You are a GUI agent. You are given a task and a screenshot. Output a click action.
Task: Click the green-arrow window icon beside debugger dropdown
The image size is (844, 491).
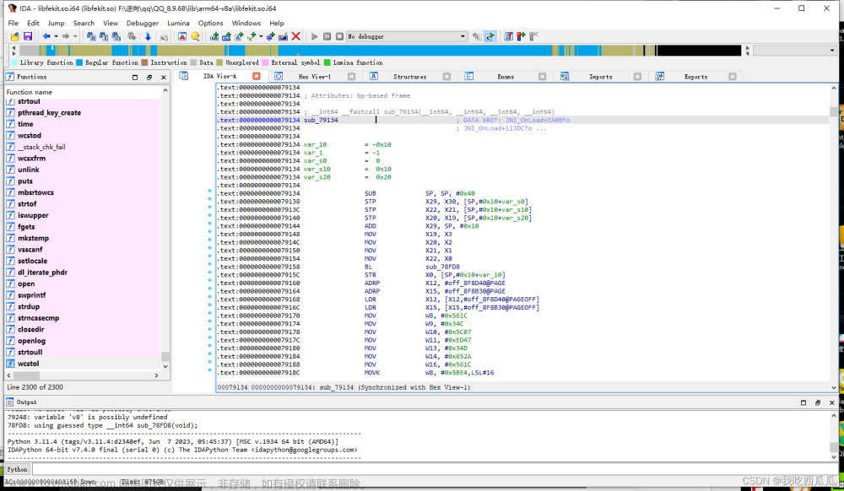490,36
